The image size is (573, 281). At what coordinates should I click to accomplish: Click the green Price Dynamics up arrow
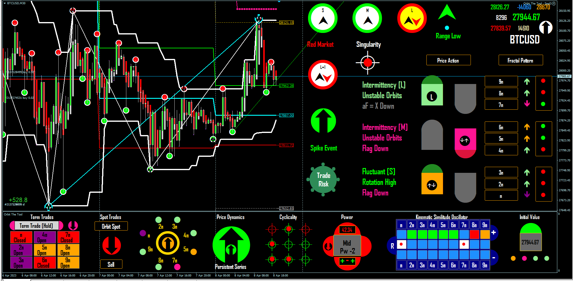click(231, 245)
